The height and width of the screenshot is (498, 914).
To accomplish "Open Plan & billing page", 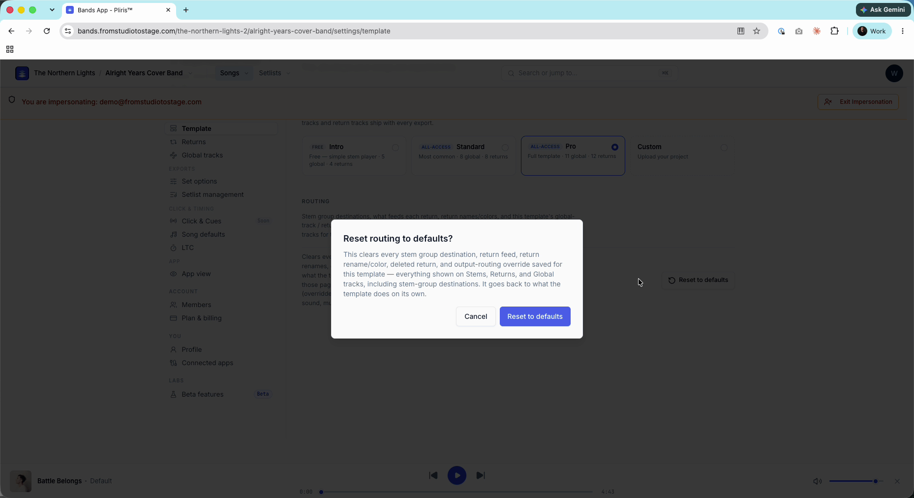I will click(x=221, y=318).
